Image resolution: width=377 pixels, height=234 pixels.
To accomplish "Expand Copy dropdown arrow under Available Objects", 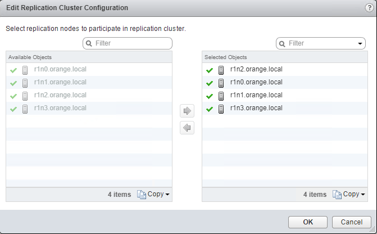I will click(x=167, y=195).
